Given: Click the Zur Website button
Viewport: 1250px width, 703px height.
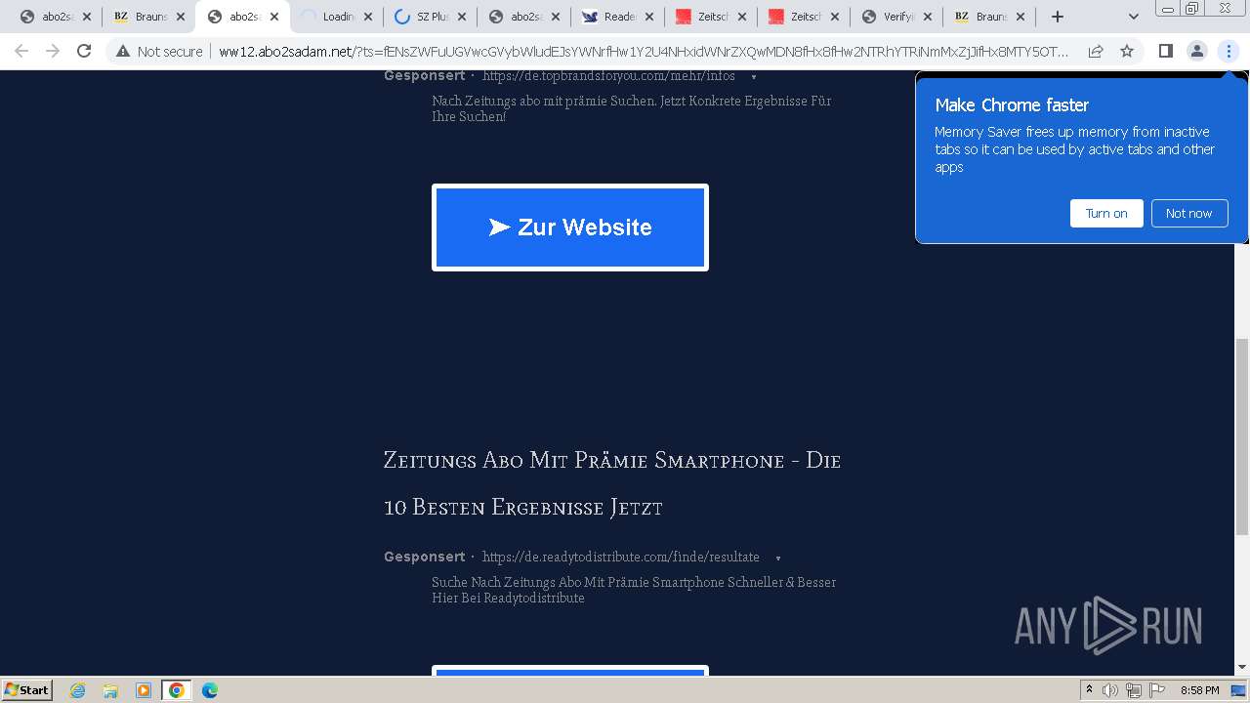Looking at the screenshot, I should click(570, 227).
